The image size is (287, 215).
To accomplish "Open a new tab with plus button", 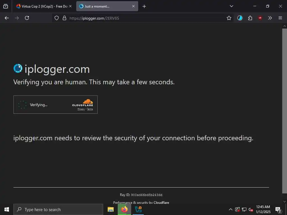I will [144, 6].
